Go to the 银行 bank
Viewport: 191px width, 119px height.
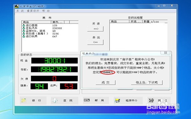[x=33, y=100]
